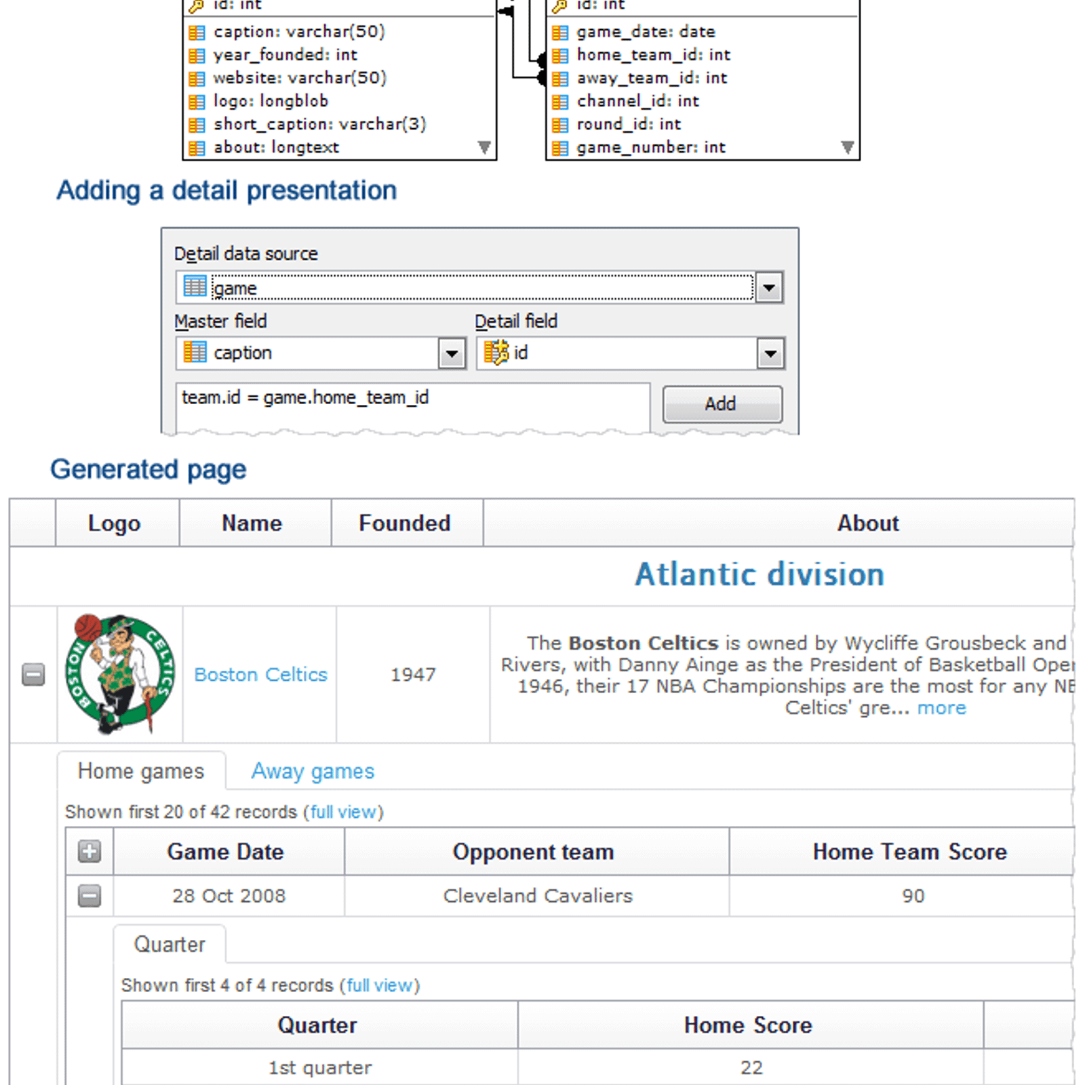Switch to Away games tab
This screenshot has height=1085, width=1085.
click(313, 771)
